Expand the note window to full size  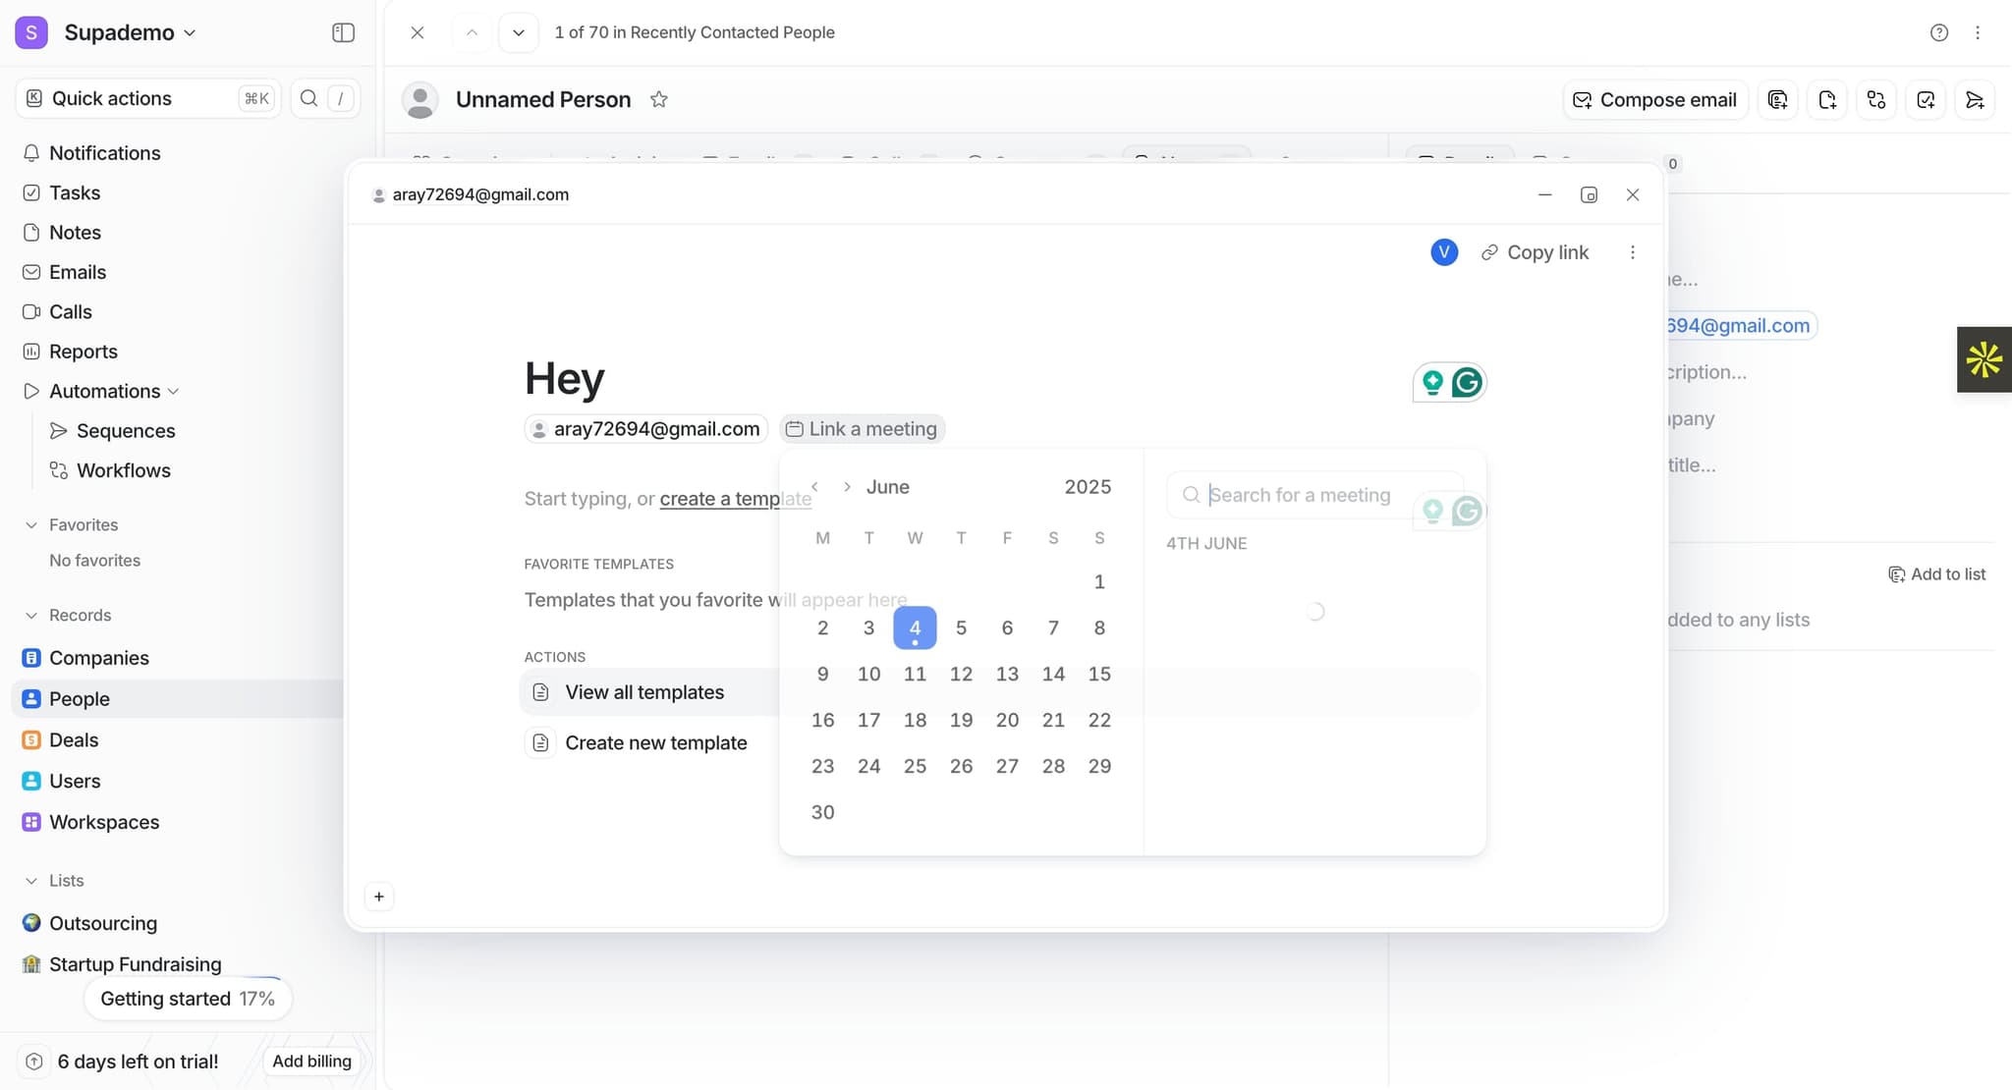tap(1589, 194)
